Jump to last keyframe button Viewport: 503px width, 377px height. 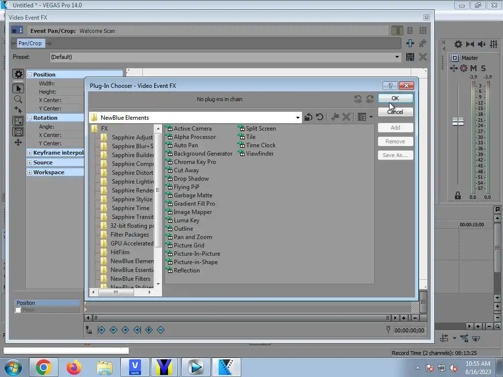coord(137,330)
